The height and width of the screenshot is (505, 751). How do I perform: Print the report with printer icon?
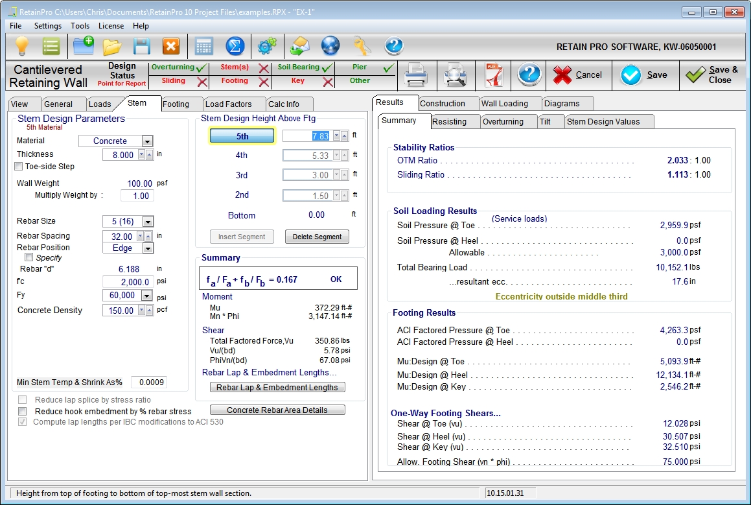coord(416,75)
